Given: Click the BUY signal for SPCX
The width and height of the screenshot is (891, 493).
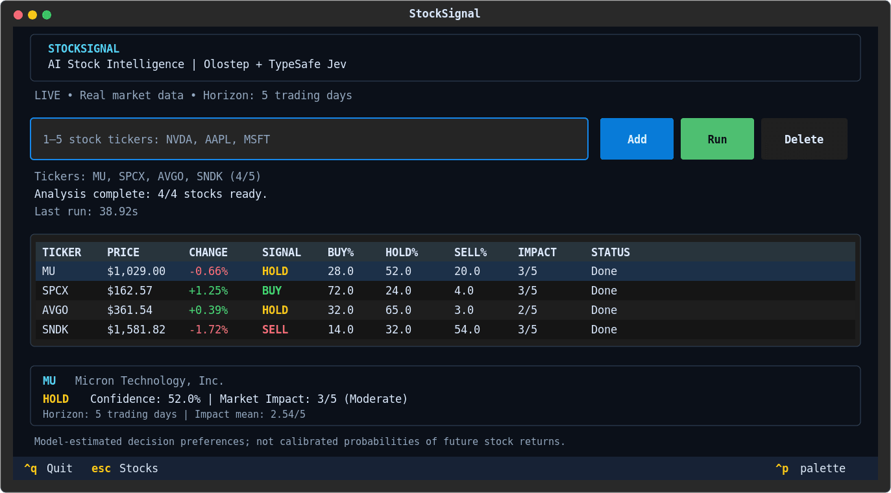Looking at the screenshot, I should (x=272, y=291).
